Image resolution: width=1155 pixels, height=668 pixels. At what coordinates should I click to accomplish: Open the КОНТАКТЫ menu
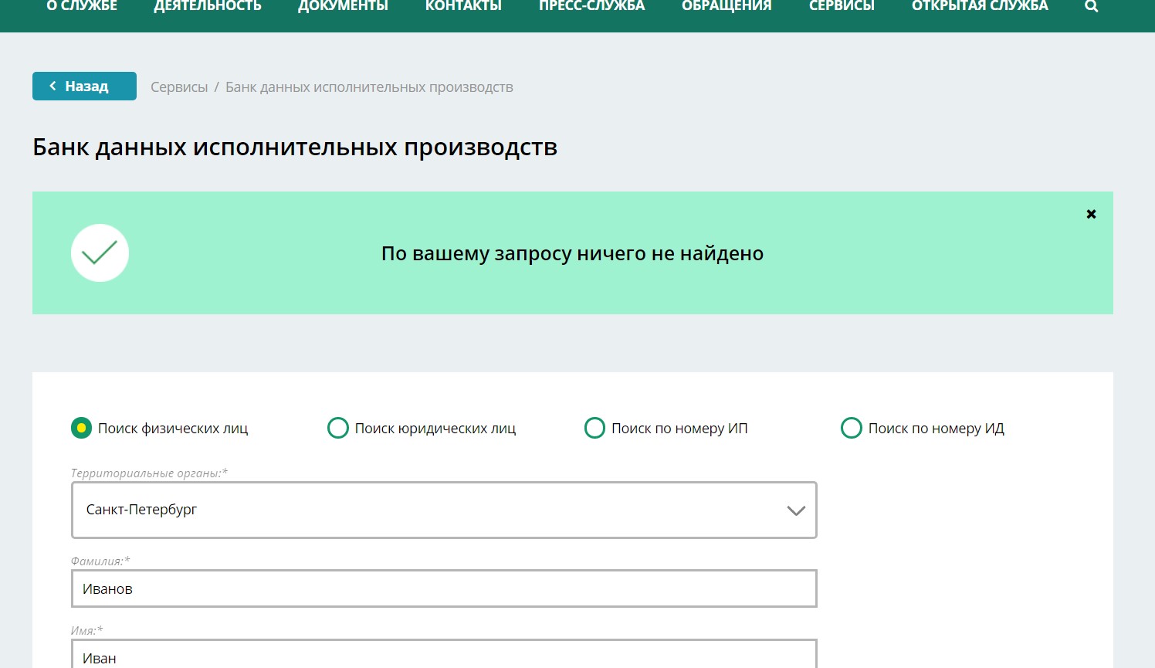click(463, 6)
